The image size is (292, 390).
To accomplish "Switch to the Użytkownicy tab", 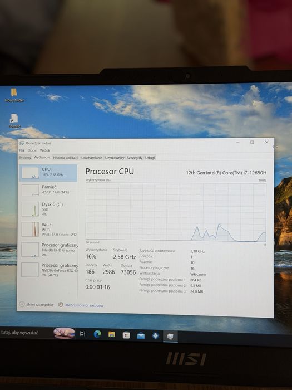I will pos(115,158).
